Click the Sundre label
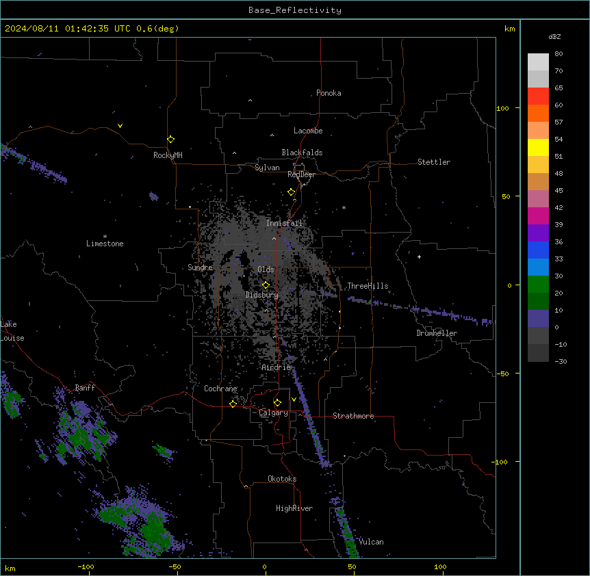Screen dimensions: 590x576 (200, 267)
